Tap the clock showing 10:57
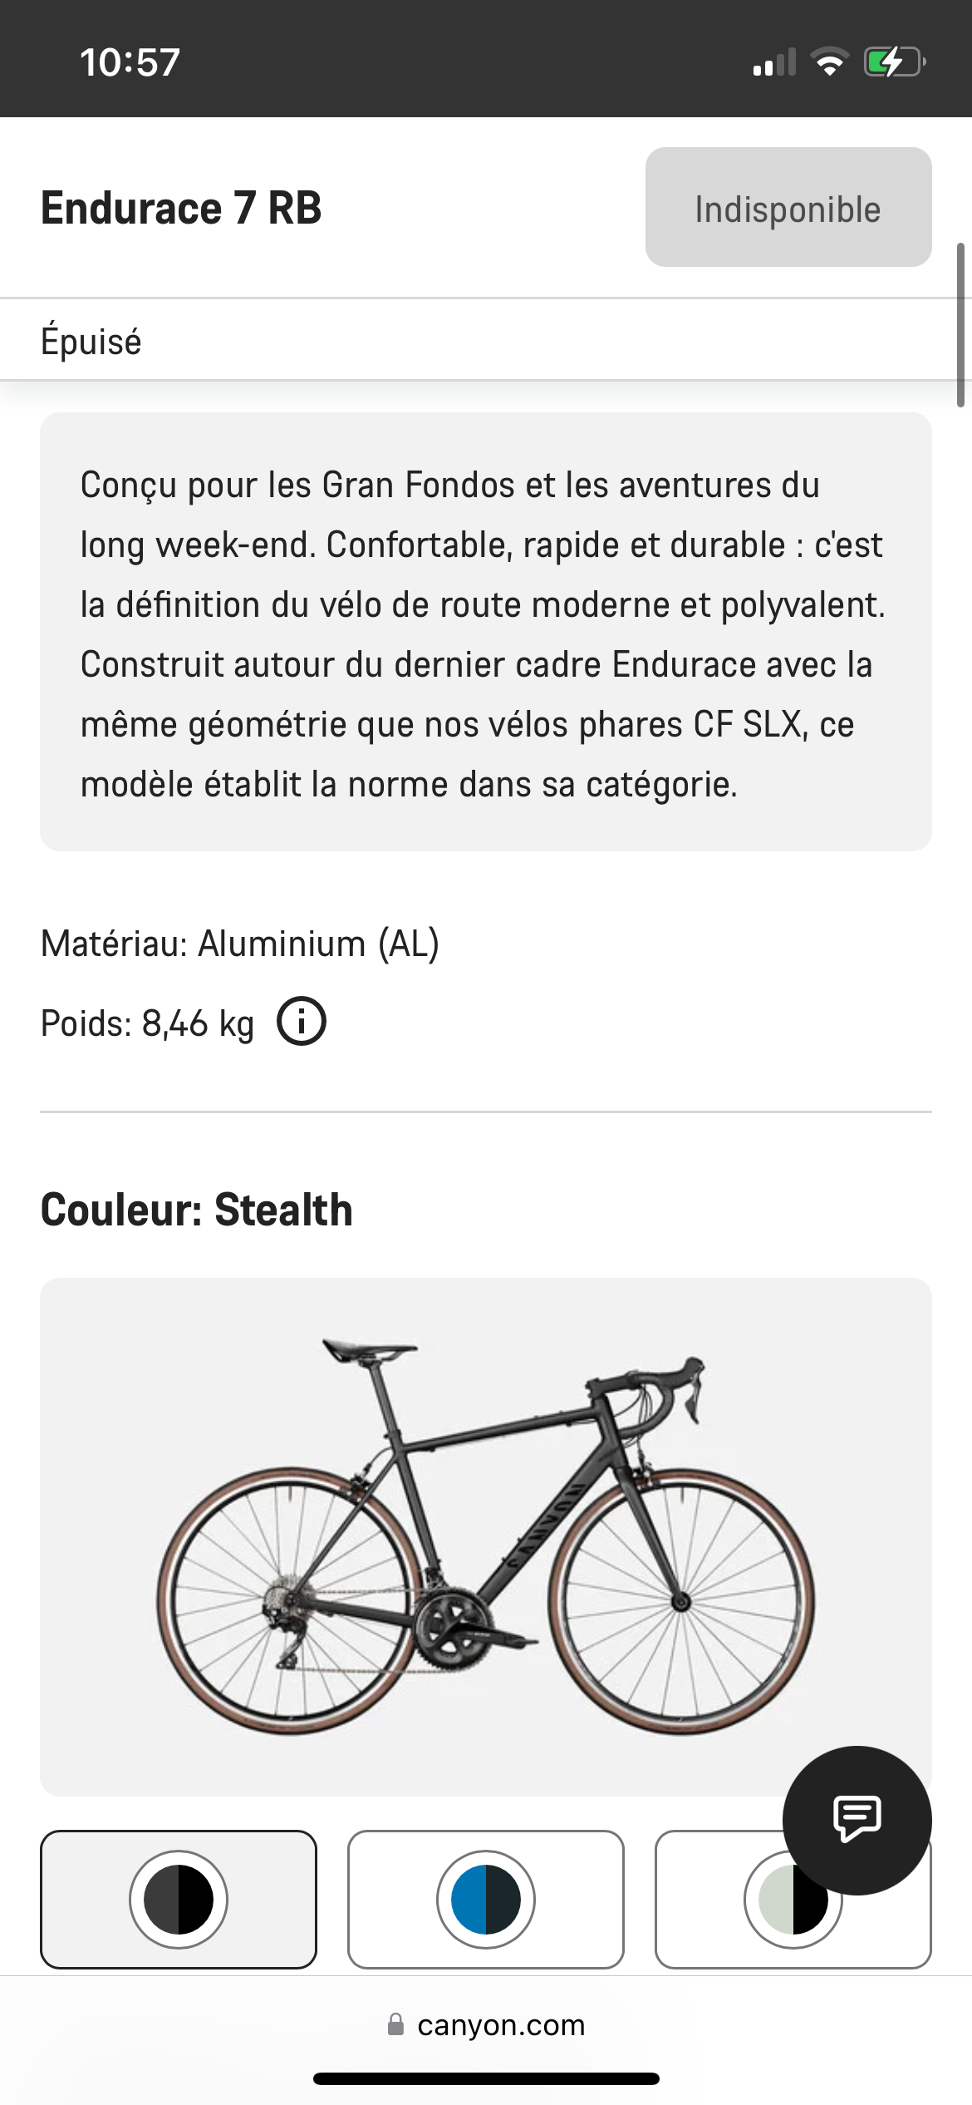This screenshot has height=2105, width=972. pyautogui.click(x=130, y=62)
